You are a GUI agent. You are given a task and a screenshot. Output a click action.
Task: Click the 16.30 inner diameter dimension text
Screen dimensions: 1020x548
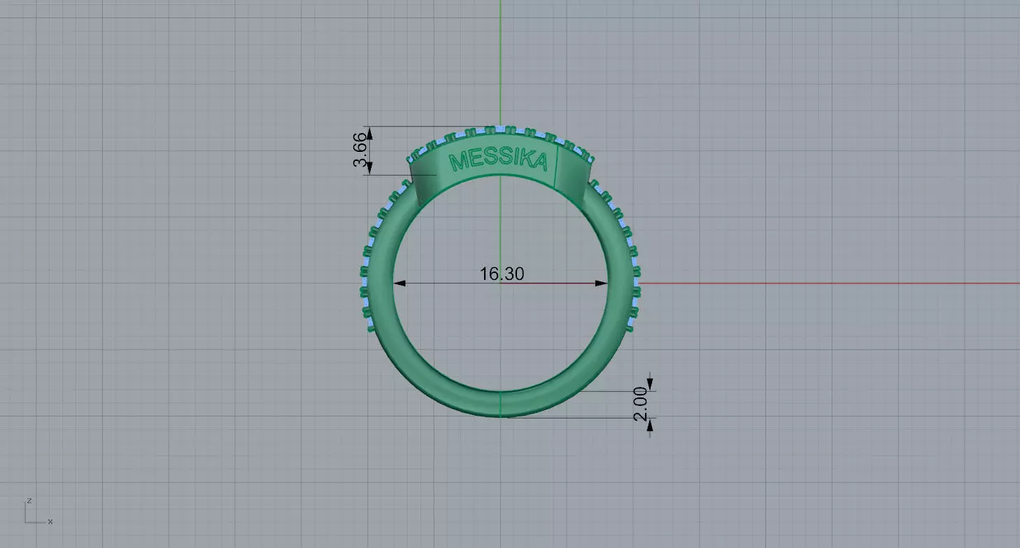point(502,274)
